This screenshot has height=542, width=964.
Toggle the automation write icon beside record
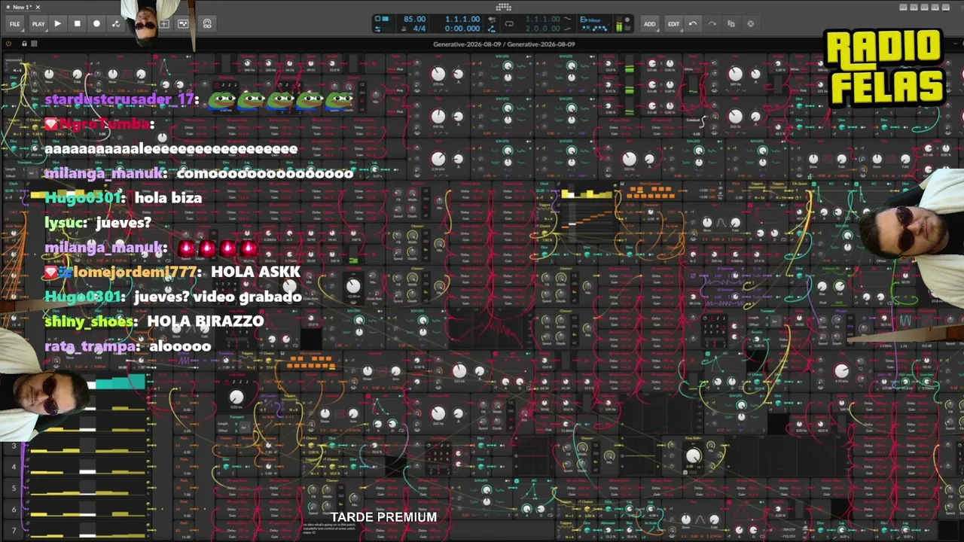116,23
